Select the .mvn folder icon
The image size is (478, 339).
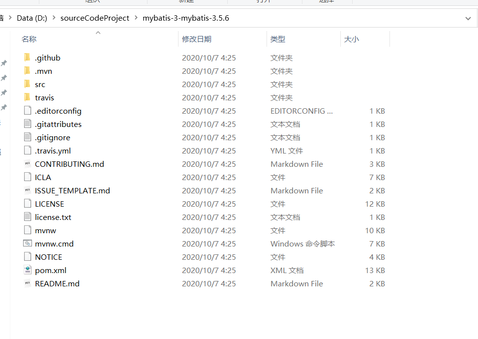(x=27, y=71)
